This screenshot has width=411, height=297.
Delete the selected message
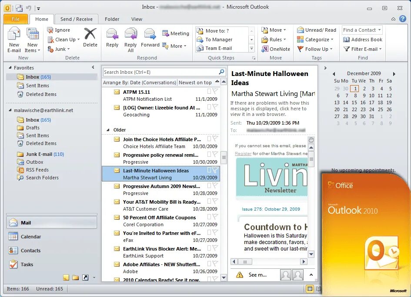90,37
